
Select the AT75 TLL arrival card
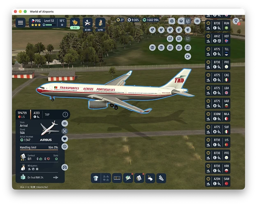(218, 52)
